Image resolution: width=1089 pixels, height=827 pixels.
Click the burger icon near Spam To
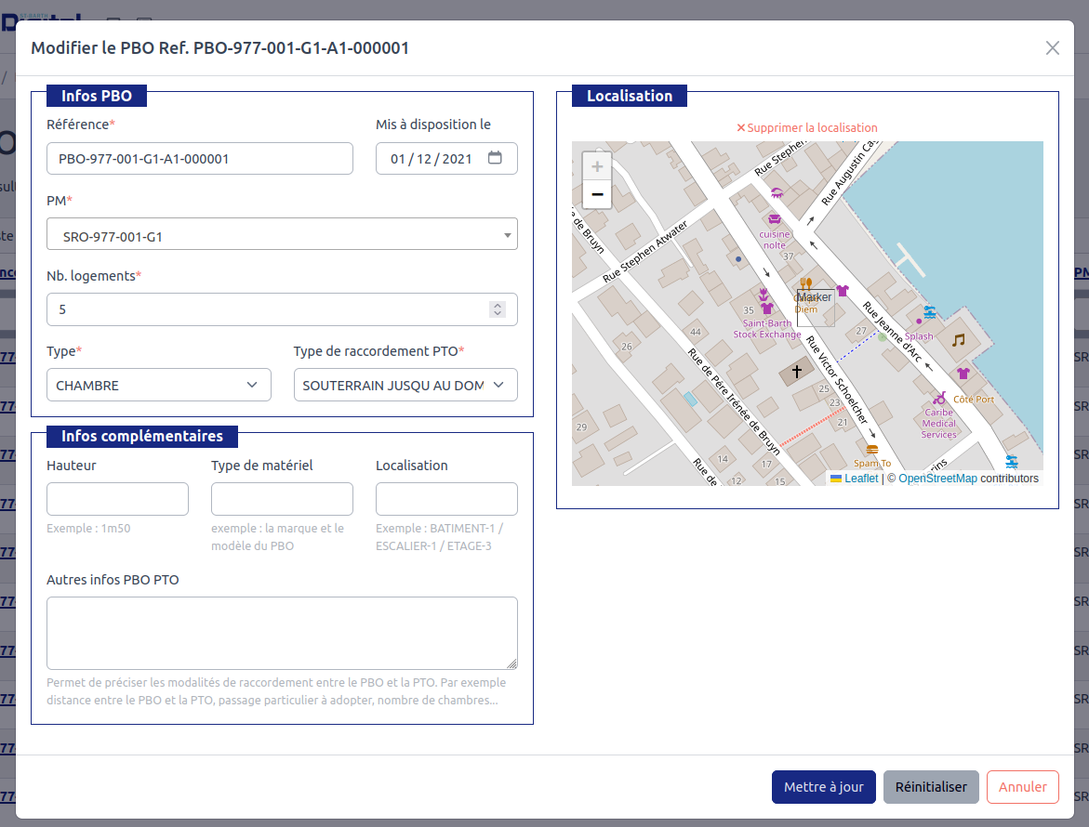coord(872,449)
